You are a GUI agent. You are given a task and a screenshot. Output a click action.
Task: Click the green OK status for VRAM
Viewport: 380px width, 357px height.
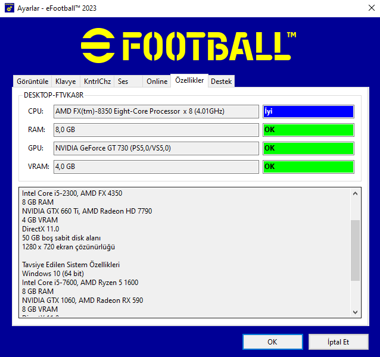pos(309,167)
